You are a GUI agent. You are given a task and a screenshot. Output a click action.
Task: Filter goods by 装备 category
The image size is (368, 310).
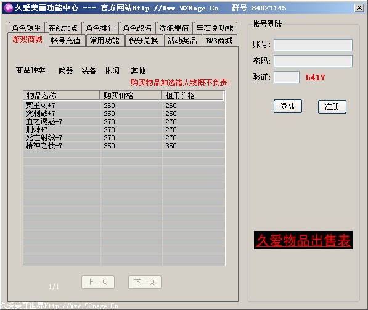(x=89, y=71)
